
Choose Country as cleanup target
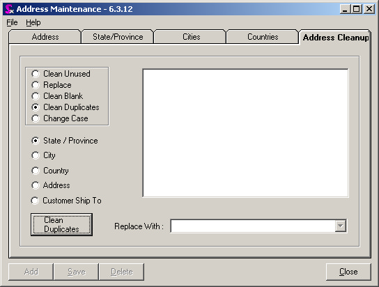pyautogui.click(x=50, y=171)
